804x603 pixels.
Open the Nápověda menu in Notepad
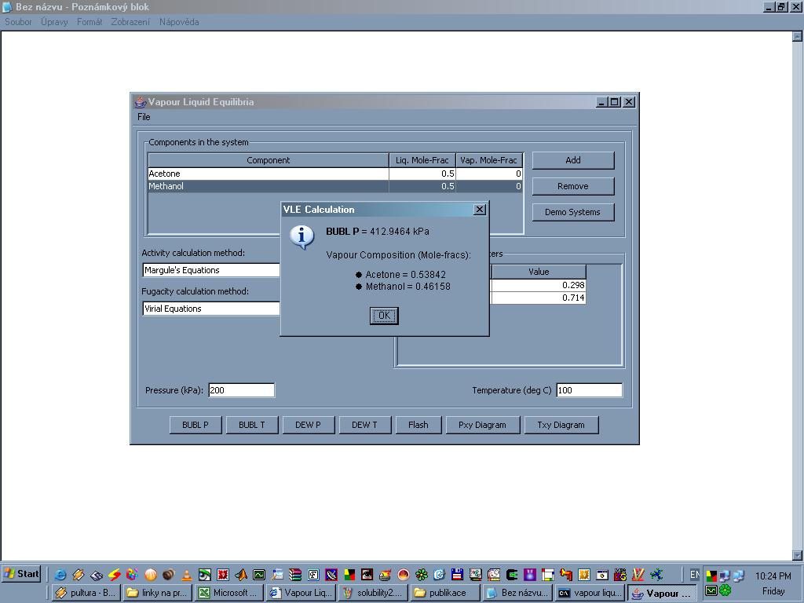179,21
